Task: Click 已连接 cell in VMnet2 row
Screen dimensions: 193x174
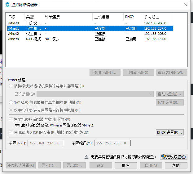Action: (100, 34)
